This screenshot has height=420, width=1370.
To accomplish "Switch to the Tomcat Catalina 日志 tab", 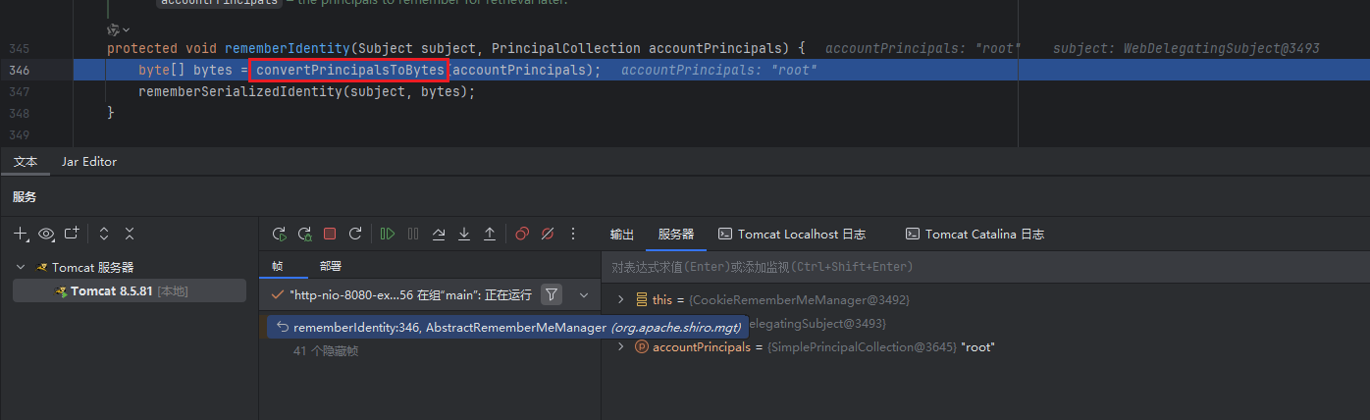I will 975,235.
